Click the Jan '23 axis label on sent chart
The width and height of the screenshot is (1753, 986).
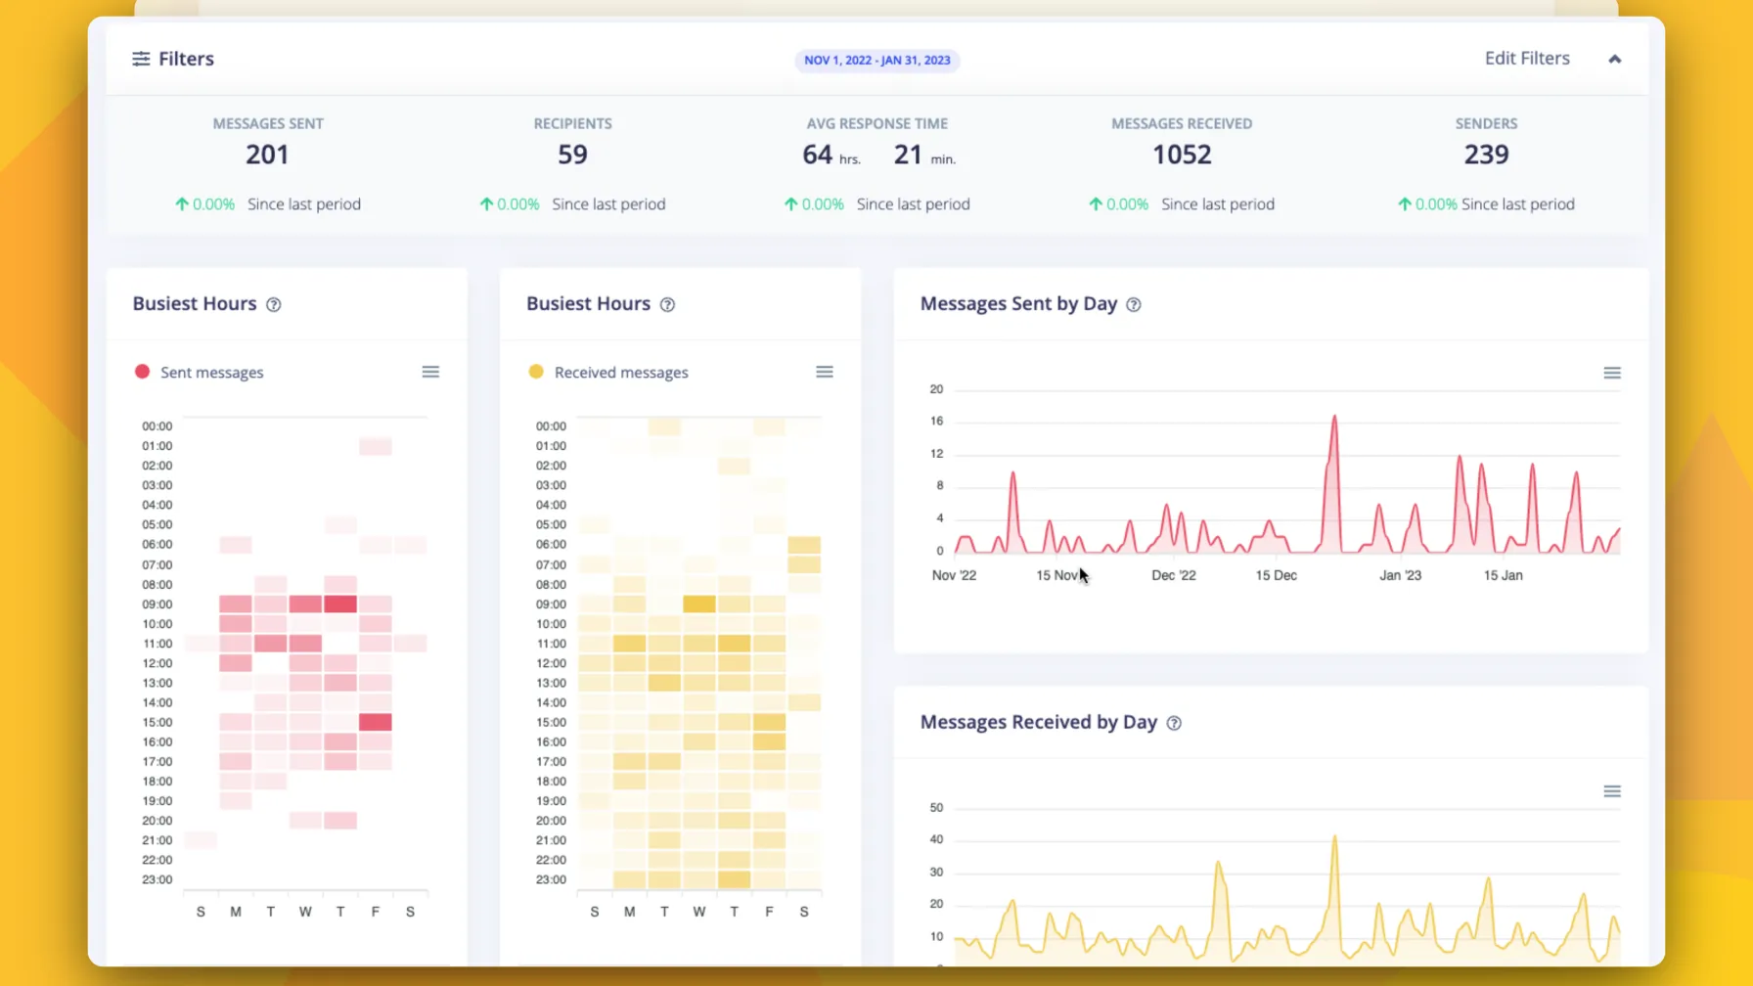[x=1400, y=575]
